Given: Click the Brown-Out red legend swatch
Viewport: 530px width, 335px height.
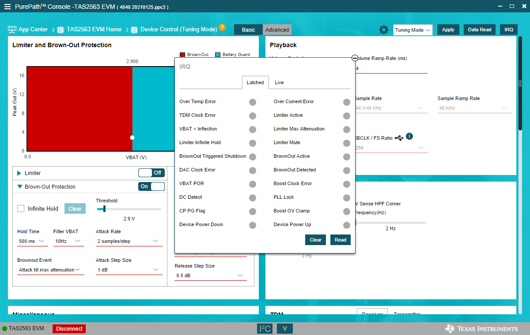Looking at the screenshot, I should click(182, 55).
